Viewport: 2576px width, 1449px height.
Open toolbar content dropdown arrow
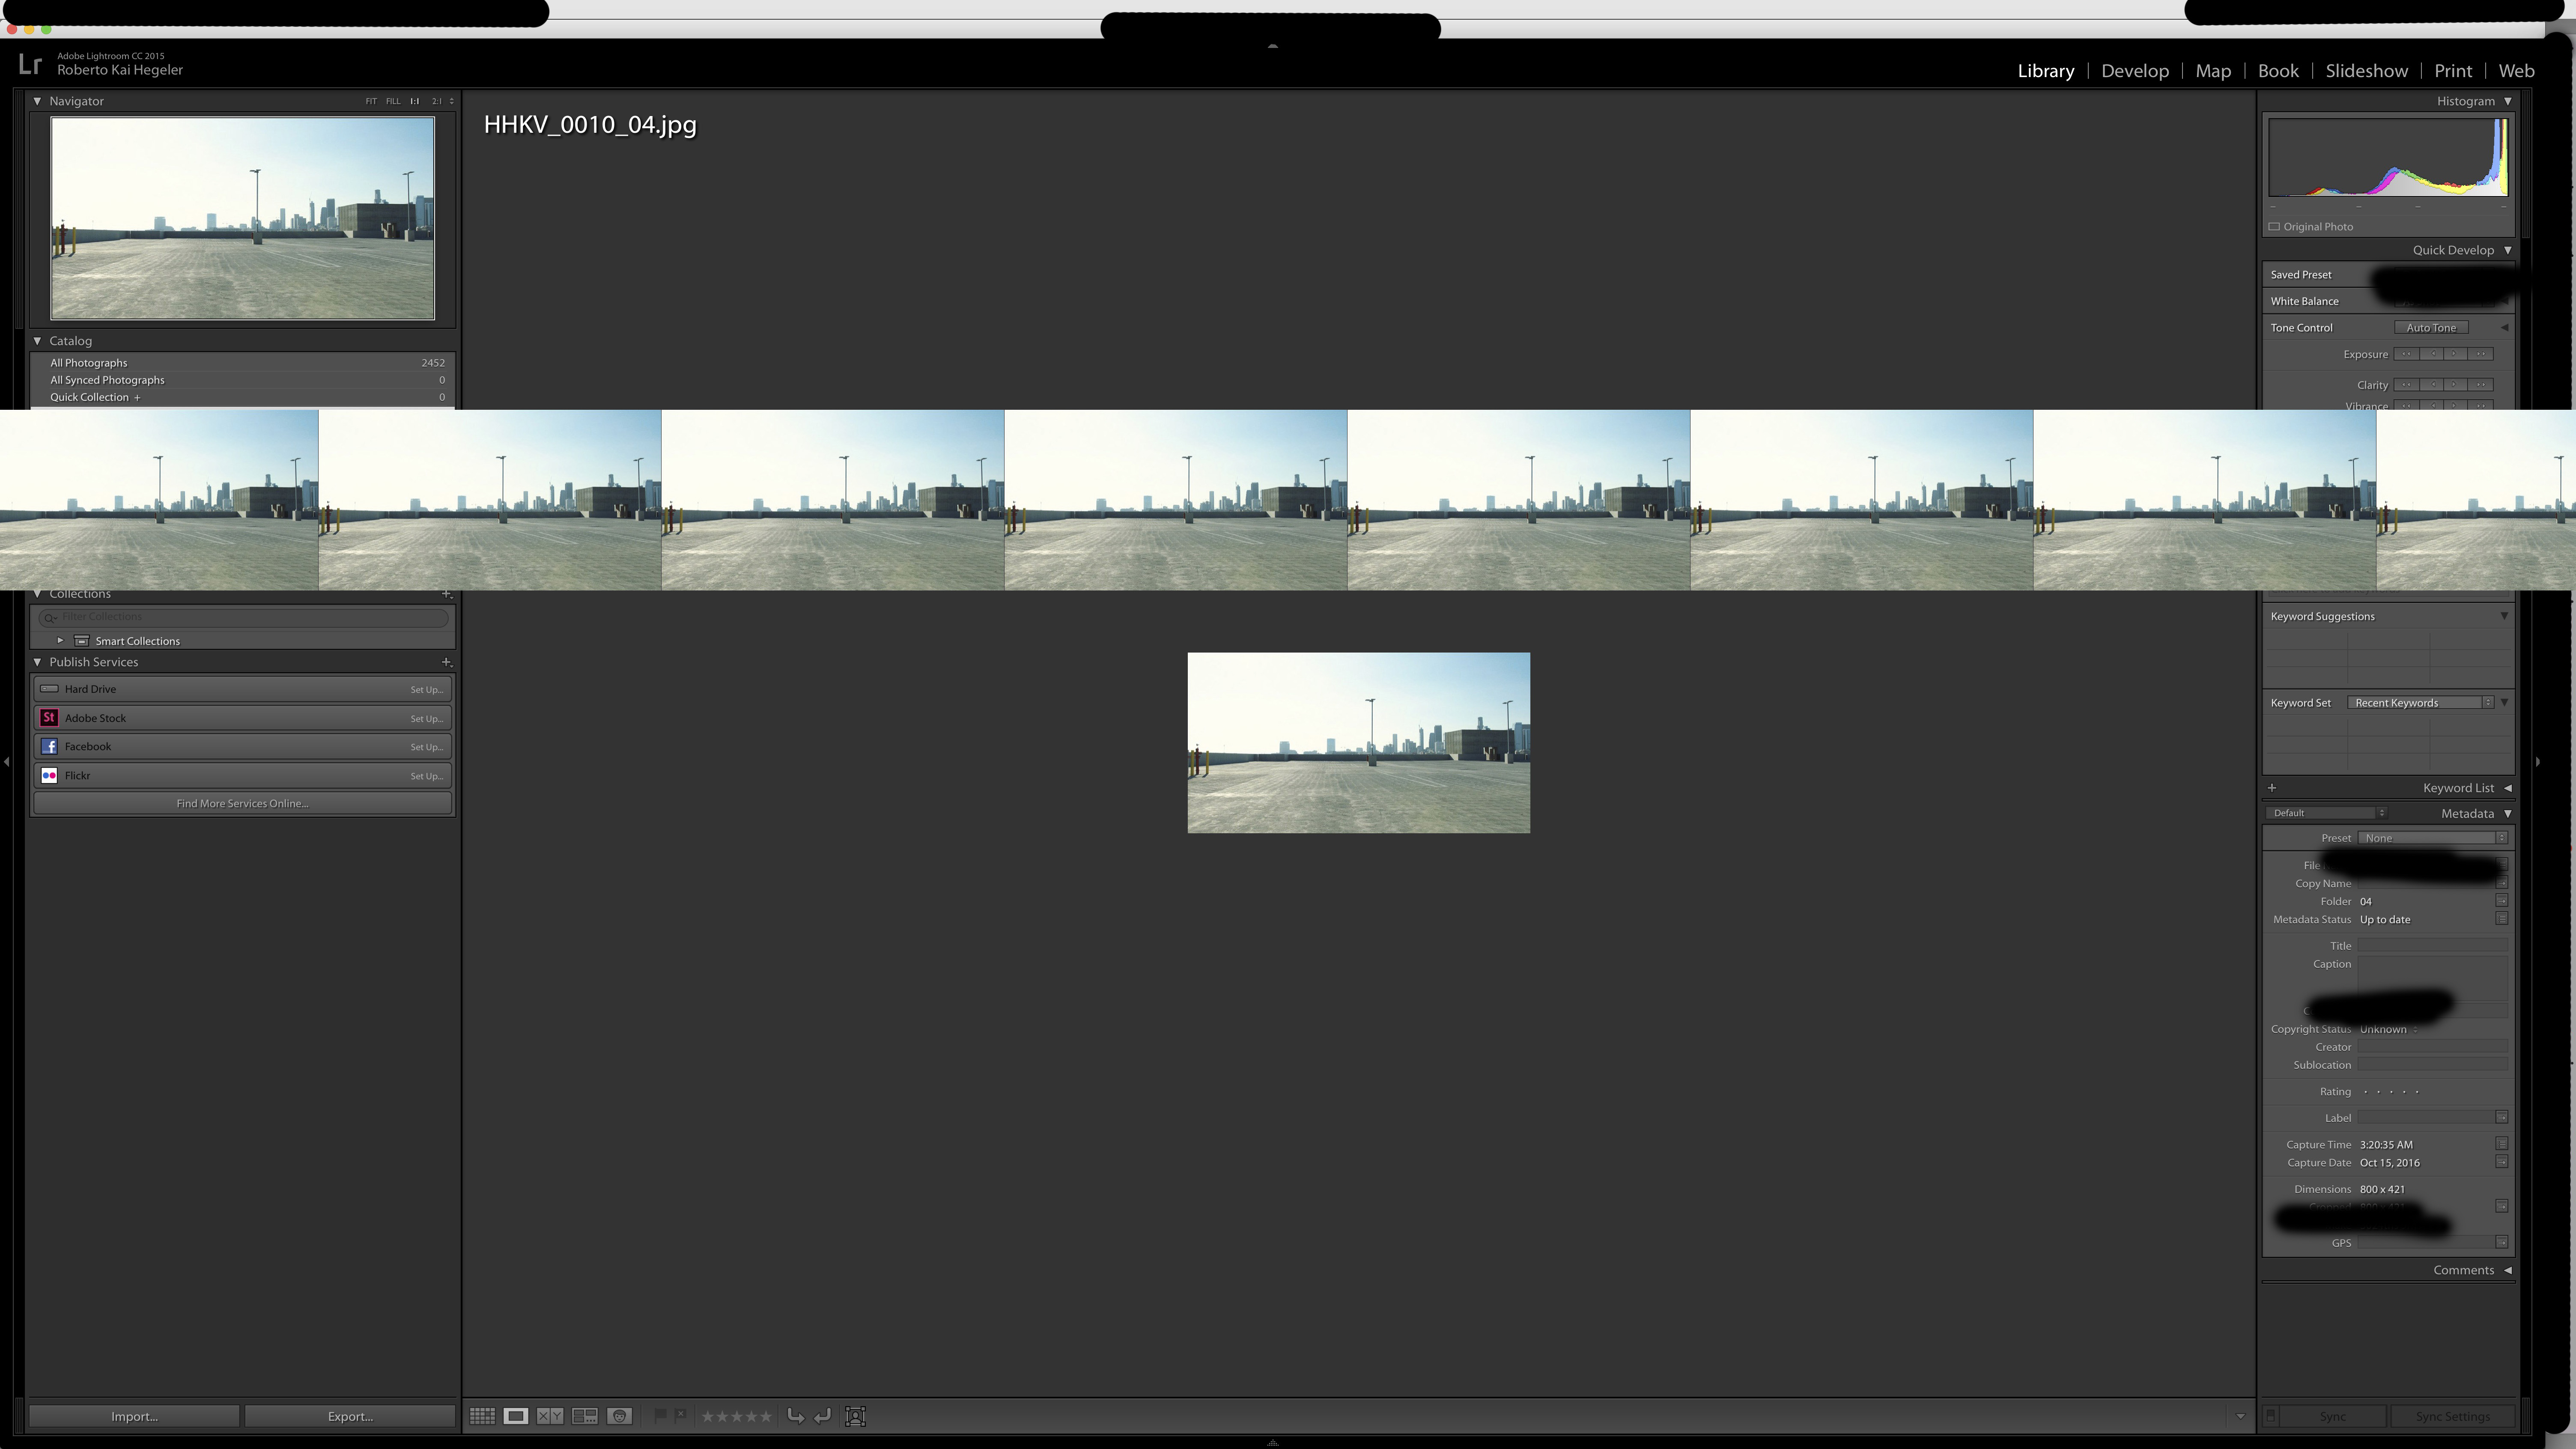click(x=2240, y=1416)
